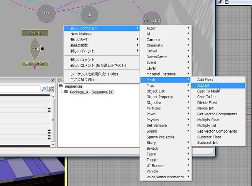Expand the DemoGame action category
This screenshot has height=186, width=252.
click(x=166, y=57)
